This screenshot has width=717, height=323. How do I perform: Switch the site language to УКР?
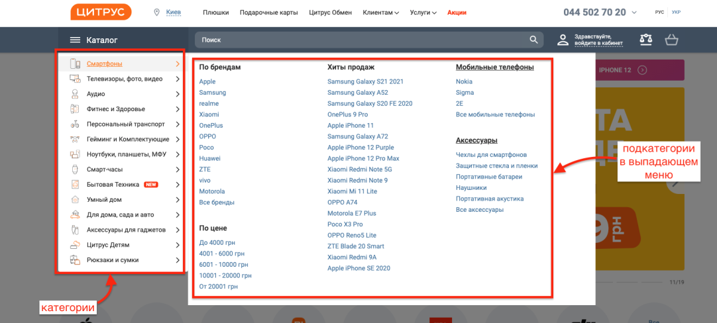[x=677, y=13]
